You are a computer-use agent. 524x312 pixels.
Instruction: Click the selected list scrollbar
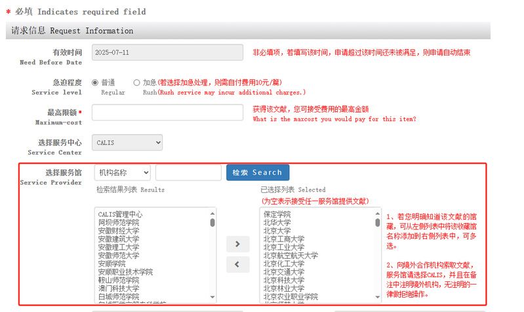[378, 255]
